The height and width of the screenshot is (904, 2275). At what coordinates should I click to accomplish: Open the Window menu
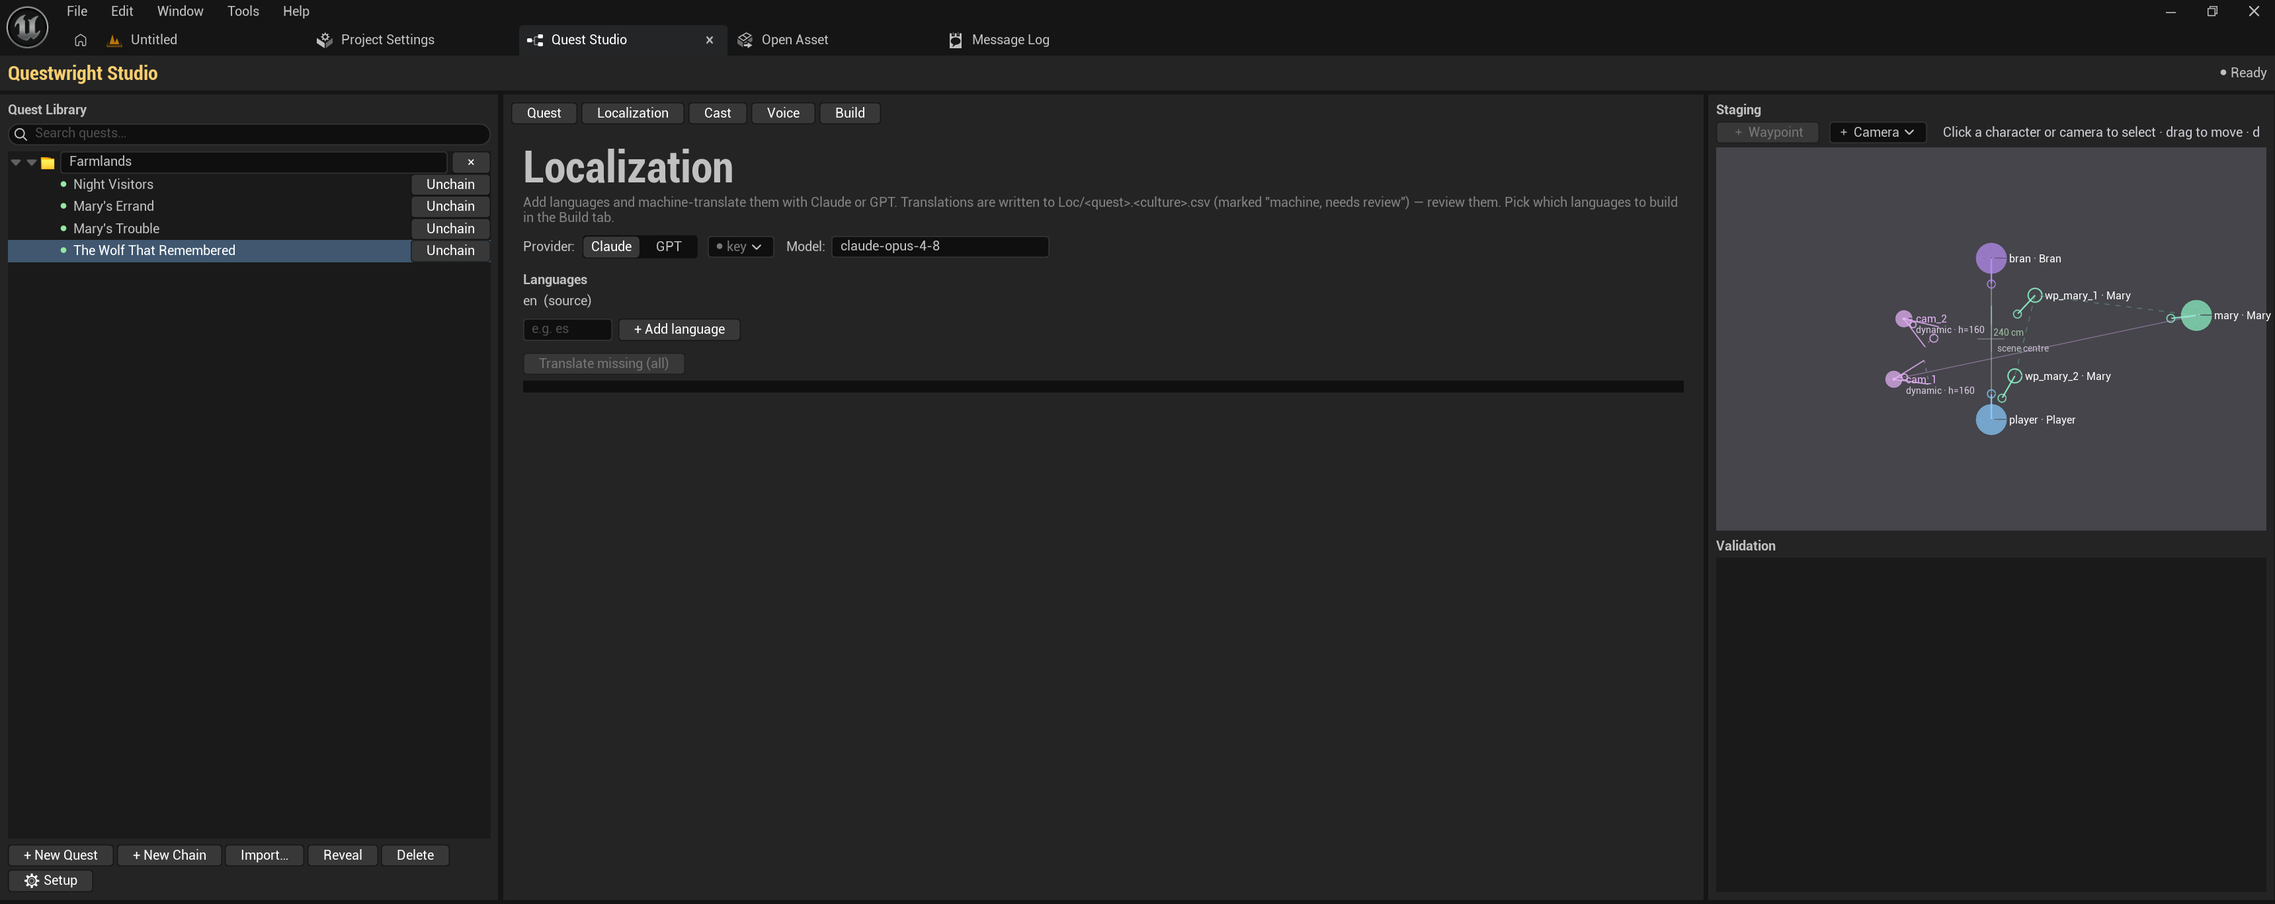click(x=180, y=11)
